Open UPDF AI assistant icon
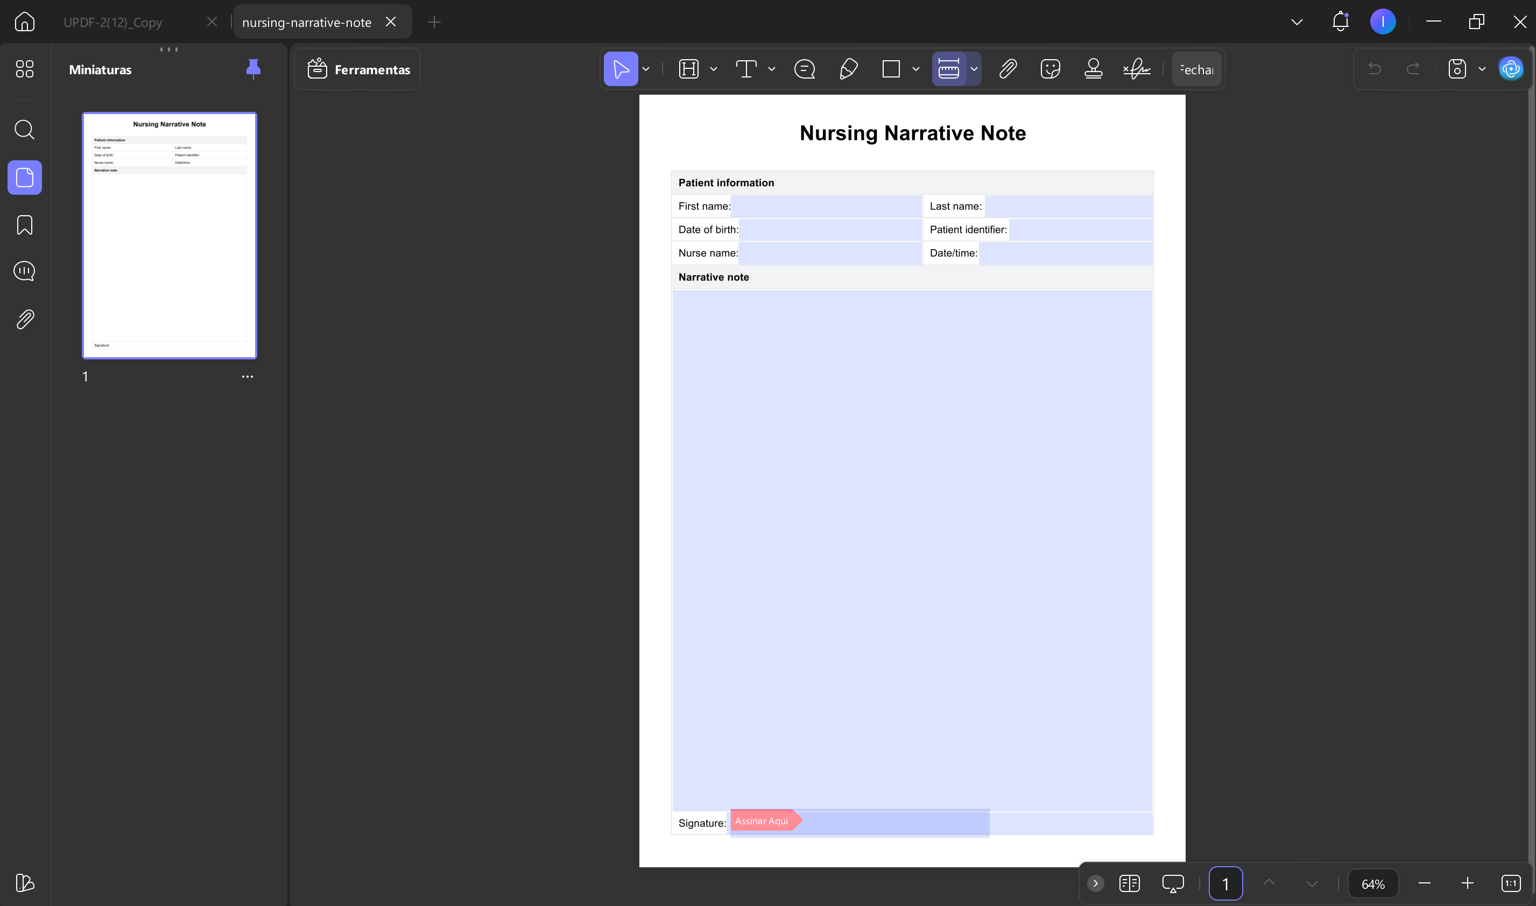This screenshot has width=1536, height=906. click(1511, 69)
